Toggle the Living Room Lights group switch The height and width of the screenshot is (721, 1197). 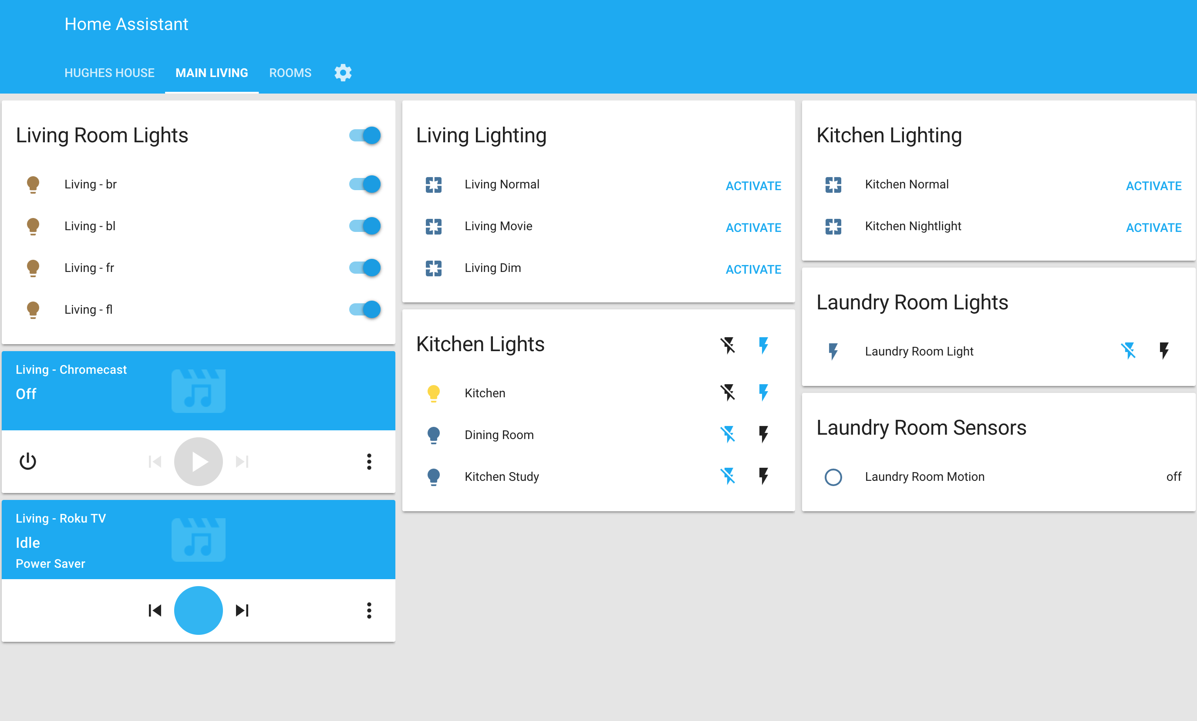[365, 135]
